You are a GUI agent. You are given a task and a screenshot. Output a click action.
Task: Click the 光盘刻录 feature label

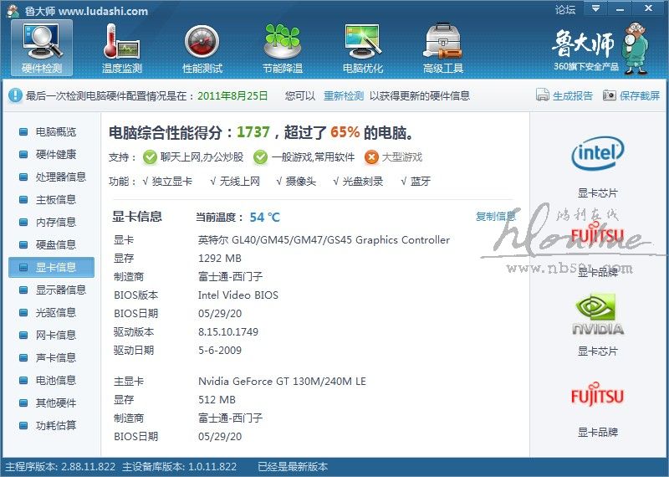363,182
